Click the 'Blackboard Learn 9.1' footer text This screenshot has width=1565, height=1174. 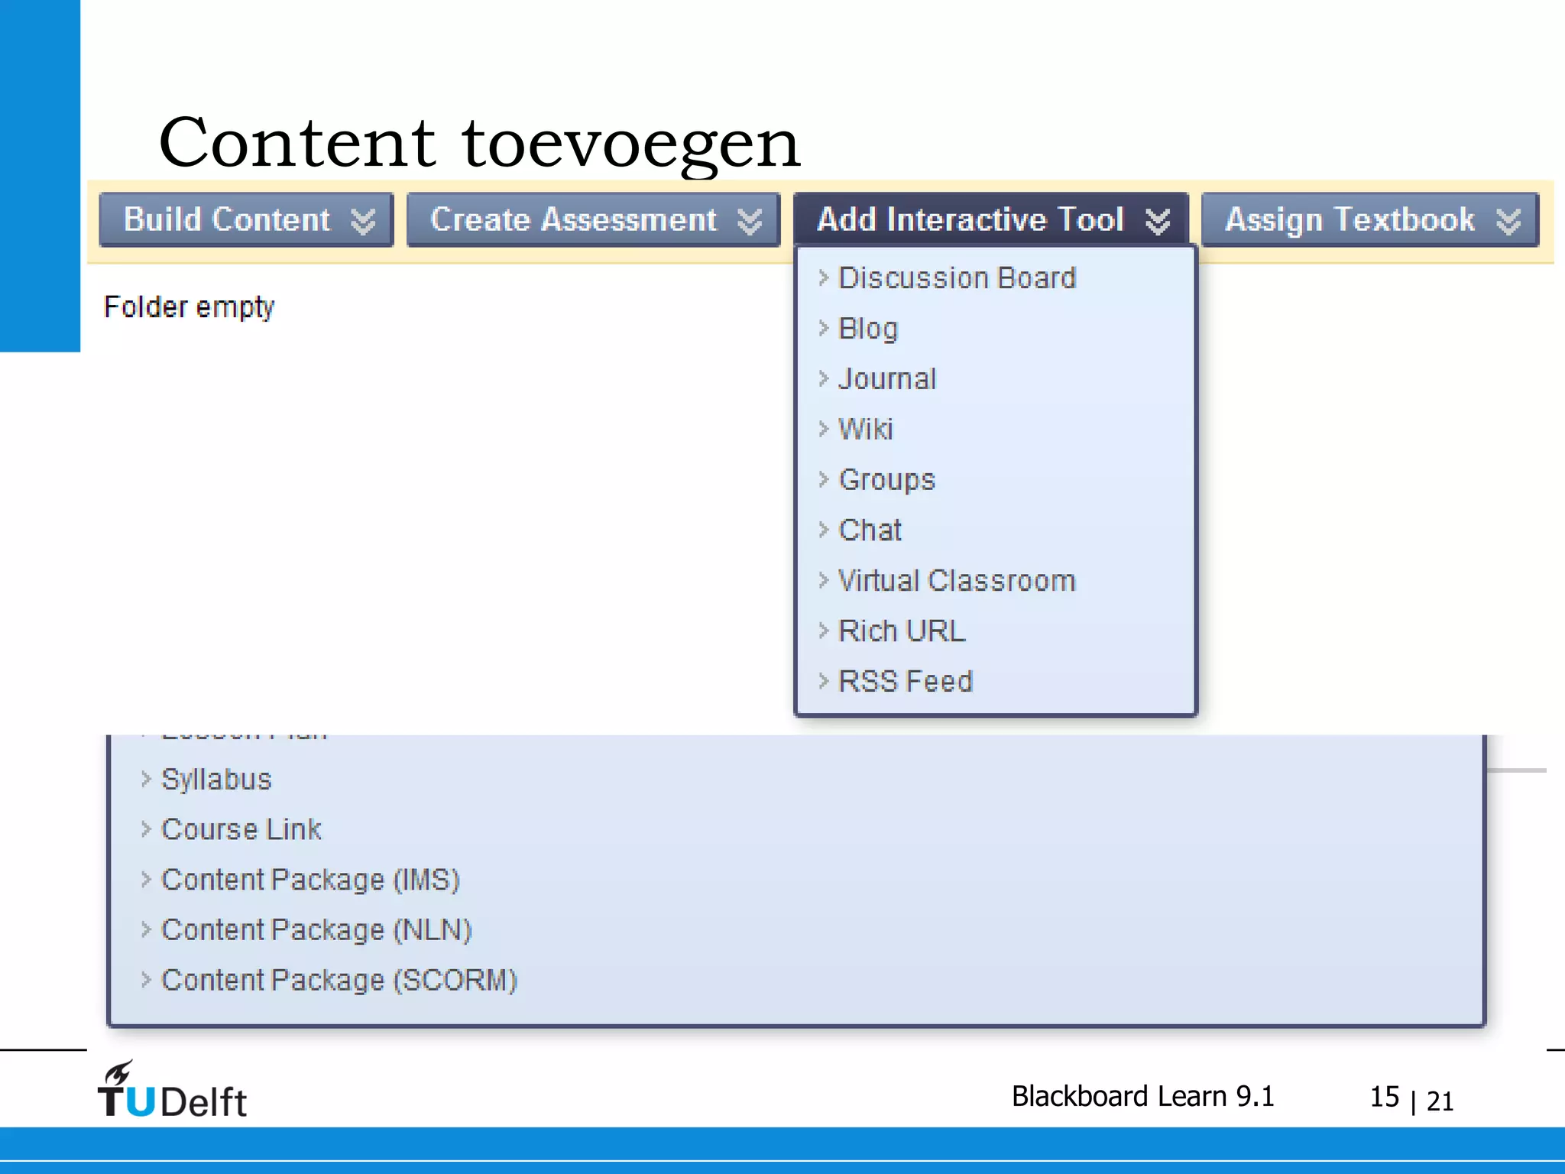[x=1142, y=1097]
